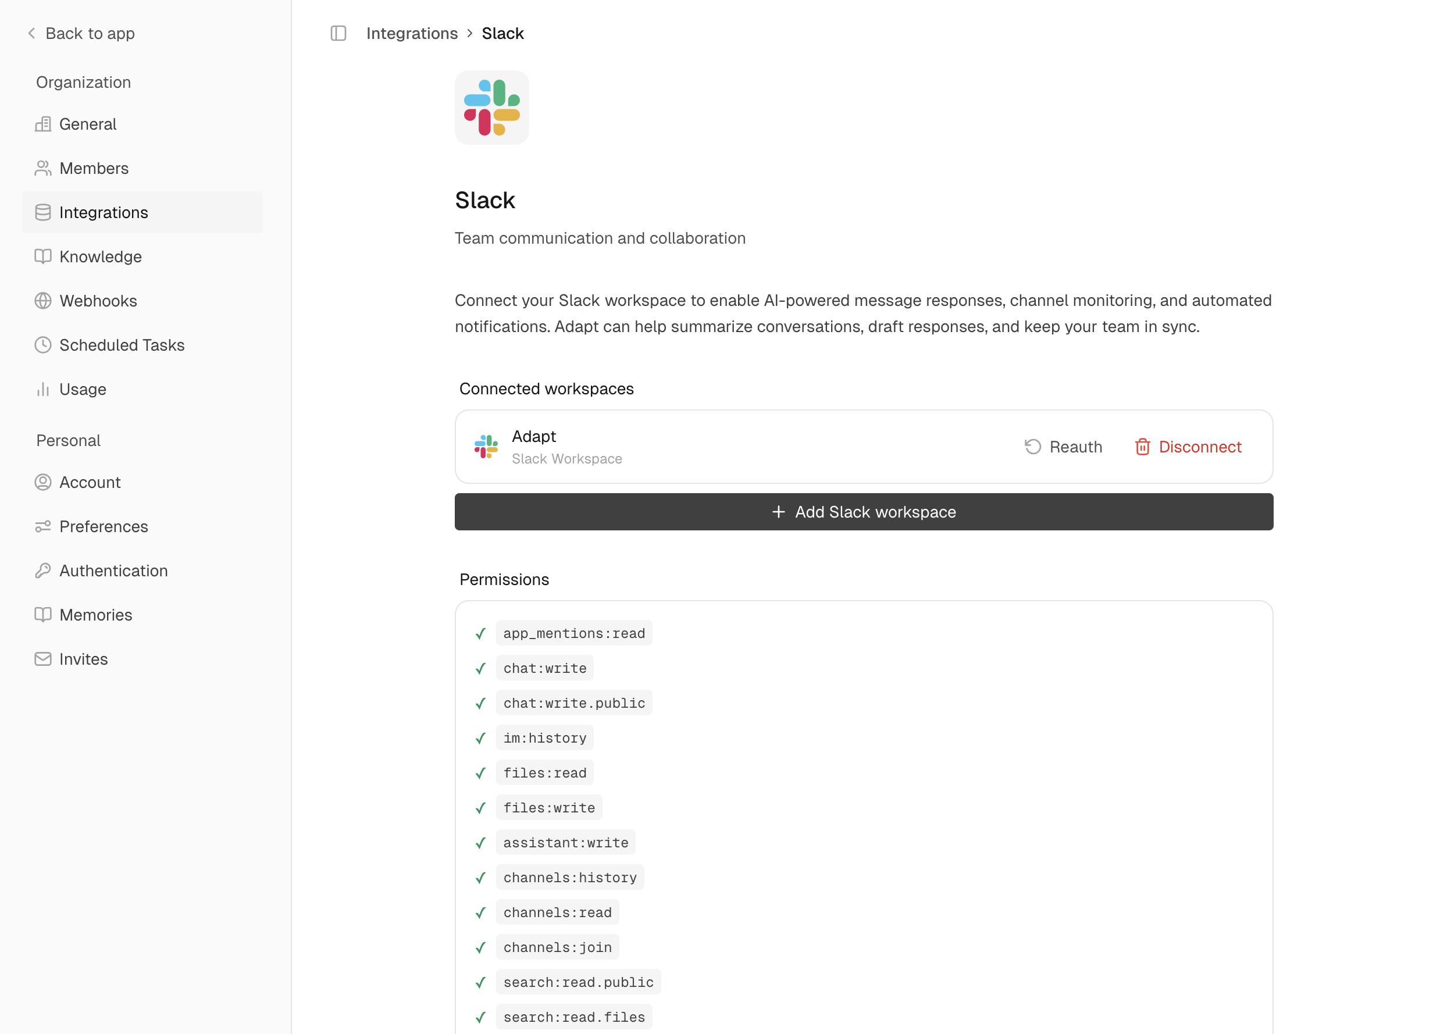Screen dimensions: 1433x1034
Task: Click the Authentication key icon
Action: click(x=43, y=571)
